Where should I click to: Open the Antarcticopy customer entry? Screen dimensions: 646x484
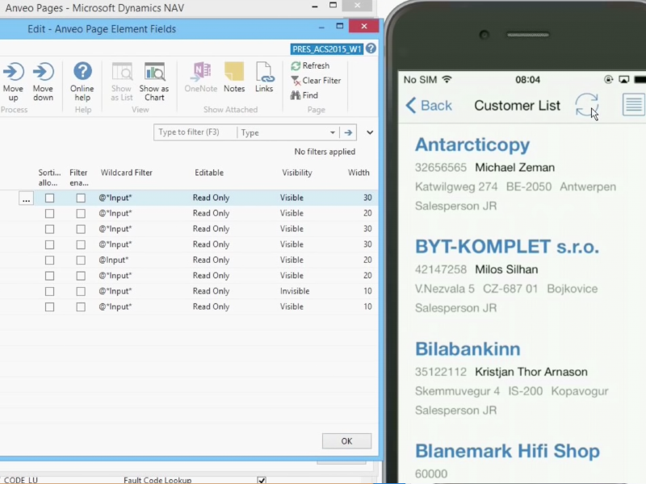(472, 145)
